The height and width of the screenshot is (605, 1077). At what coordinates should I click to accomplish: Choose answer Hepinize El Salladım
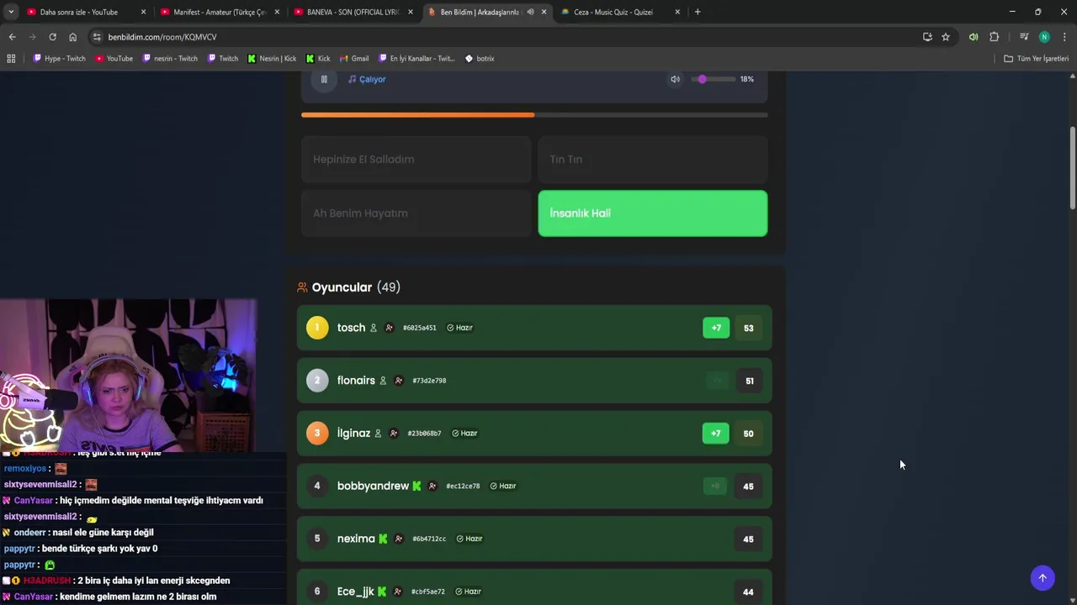click(416, 160)
